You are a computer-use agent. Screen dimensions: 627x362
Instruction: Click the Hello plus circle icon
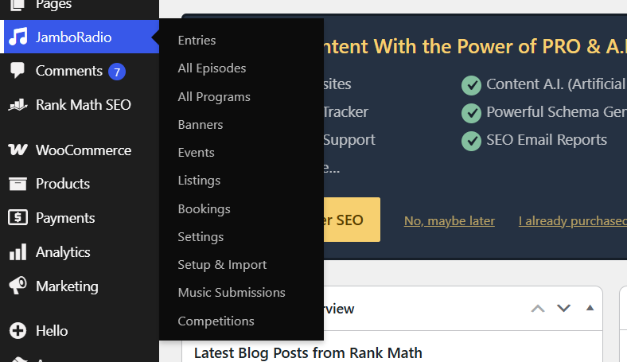pyautogui.click(x=18, y=331)
